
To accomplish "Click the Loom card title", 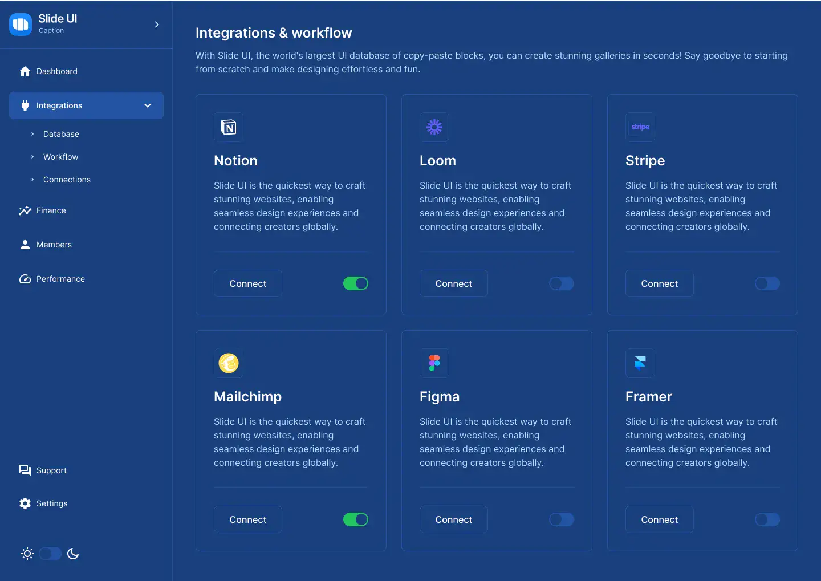I will (438, 161).
